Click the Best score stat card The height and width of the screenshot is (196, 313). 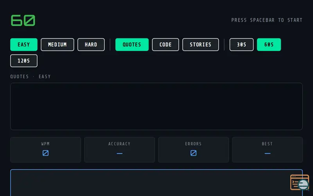click(267, 150)
